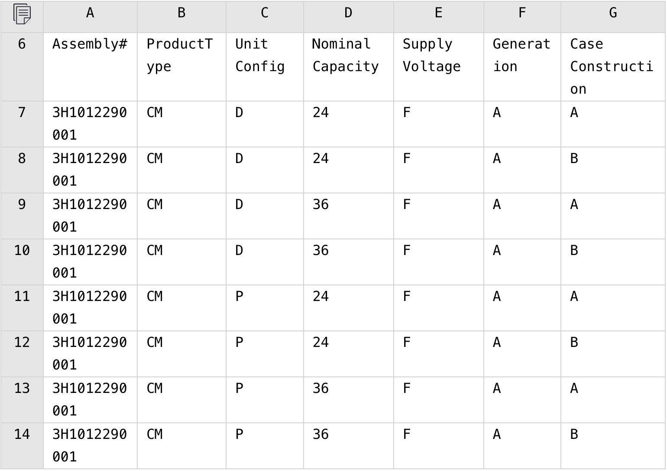Select row 10 header
667x471 pixels.
(x=22, y=262)
